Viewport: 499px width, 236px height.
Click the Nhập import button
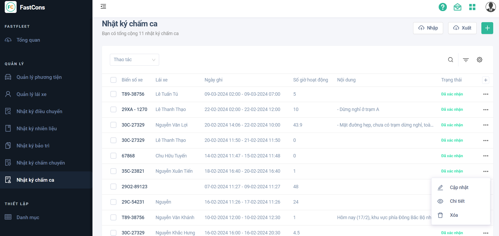click(x=428, y=28)
